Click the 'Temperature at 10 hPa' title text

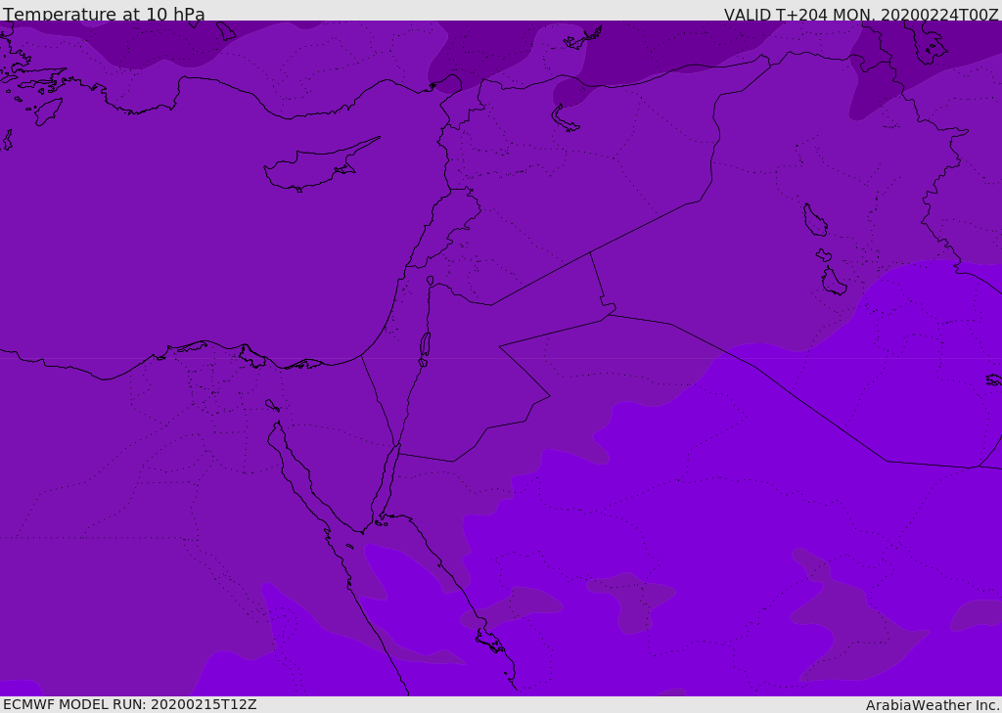[104, 14]
